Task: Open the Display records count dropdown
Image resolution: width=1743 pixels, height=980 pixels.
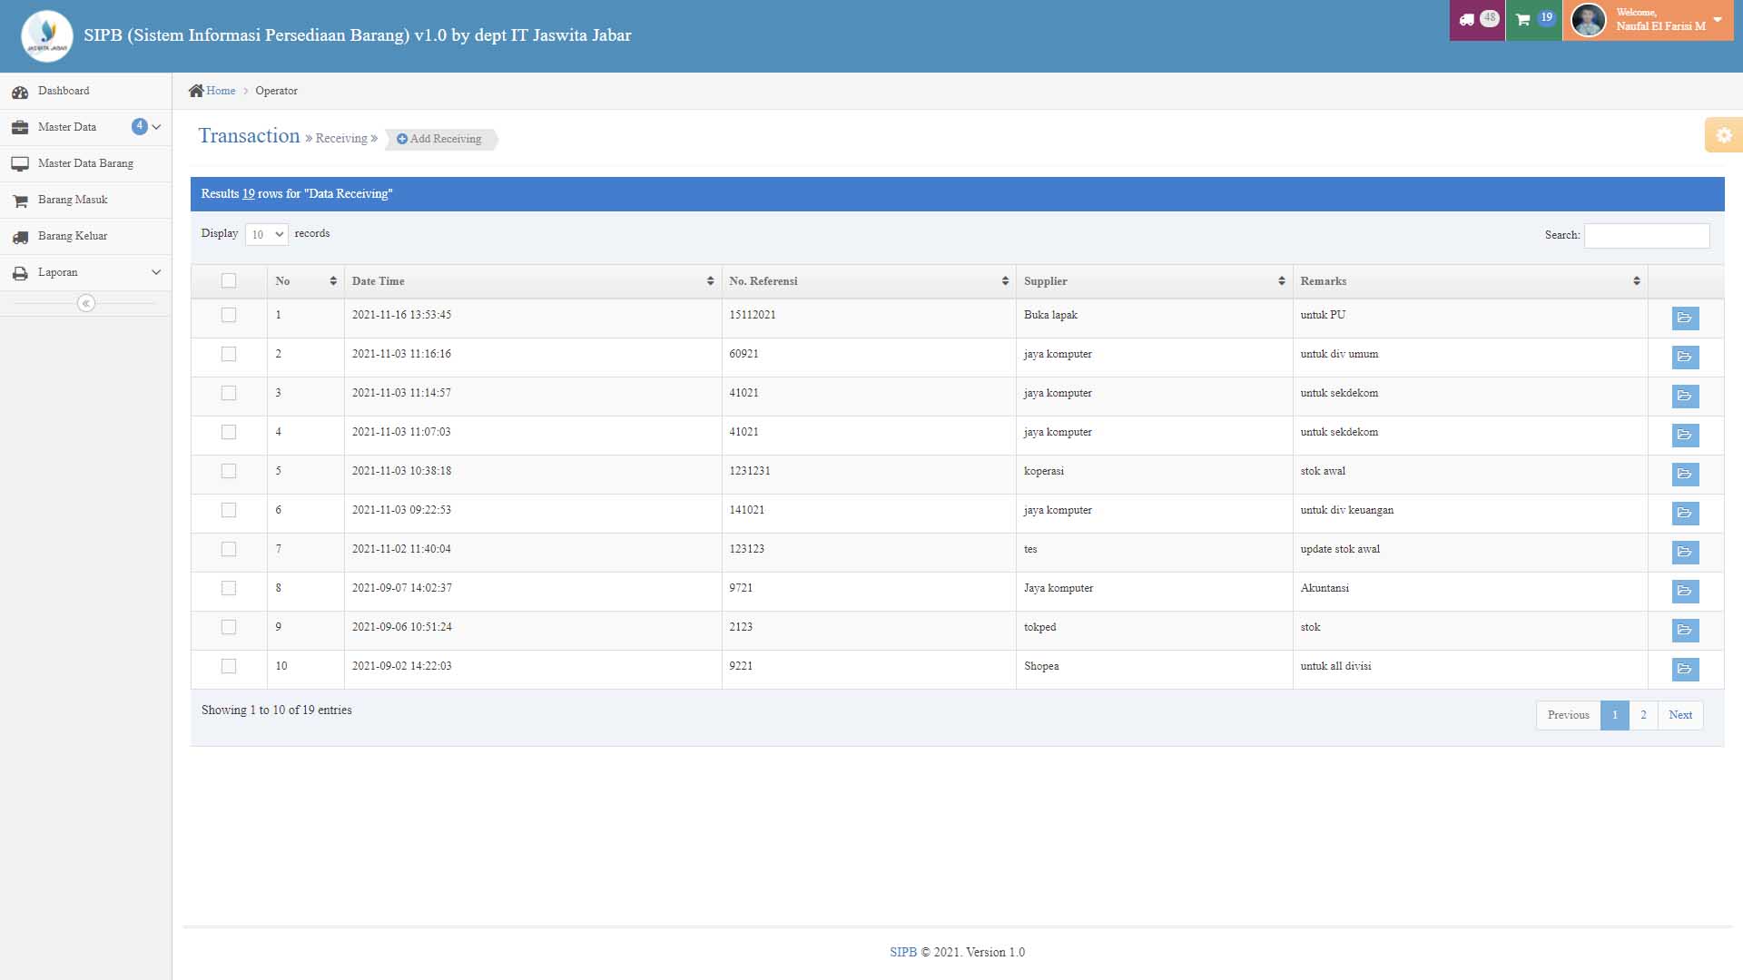Action: coord(266,234)
